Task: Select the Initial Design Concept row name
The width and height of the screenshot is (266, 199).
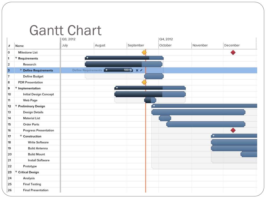Action: coord(38,94)
